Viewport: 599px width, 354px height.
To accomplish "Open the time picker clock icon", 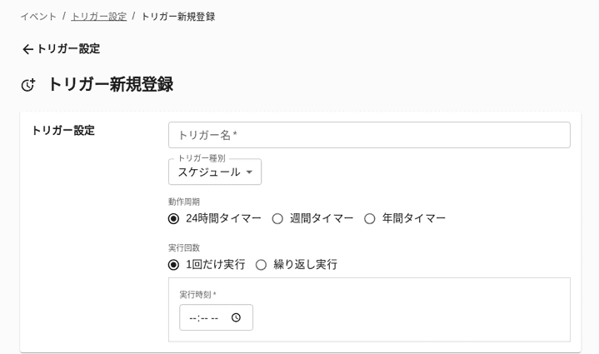I will coord(236,317).
